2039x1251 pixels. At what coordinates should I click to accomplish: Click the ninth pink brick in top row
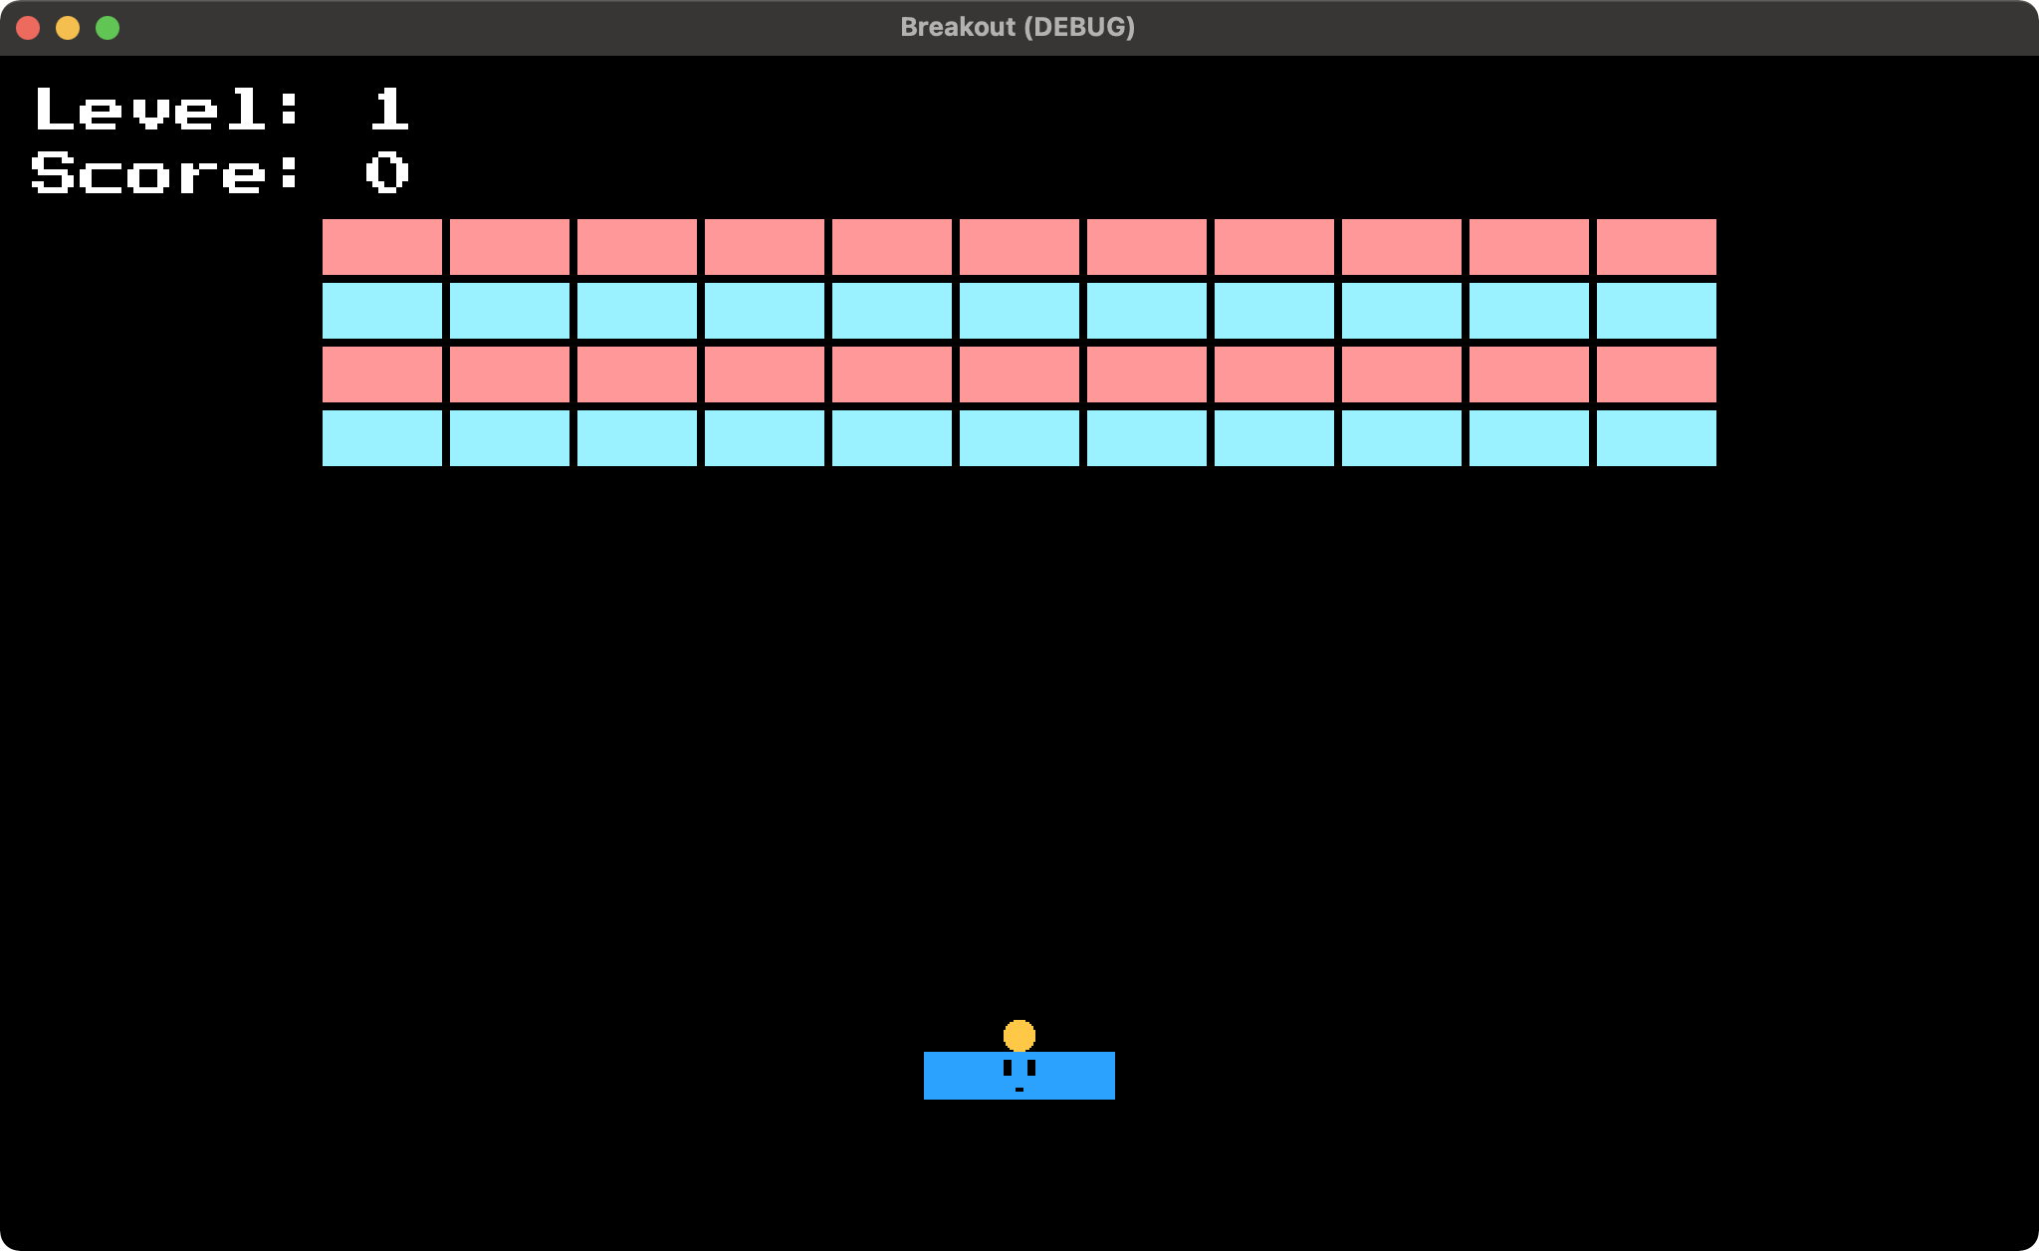click(x=1402, y=247)
